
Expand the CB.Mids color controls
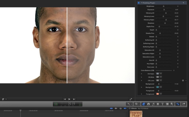(141, 77)
